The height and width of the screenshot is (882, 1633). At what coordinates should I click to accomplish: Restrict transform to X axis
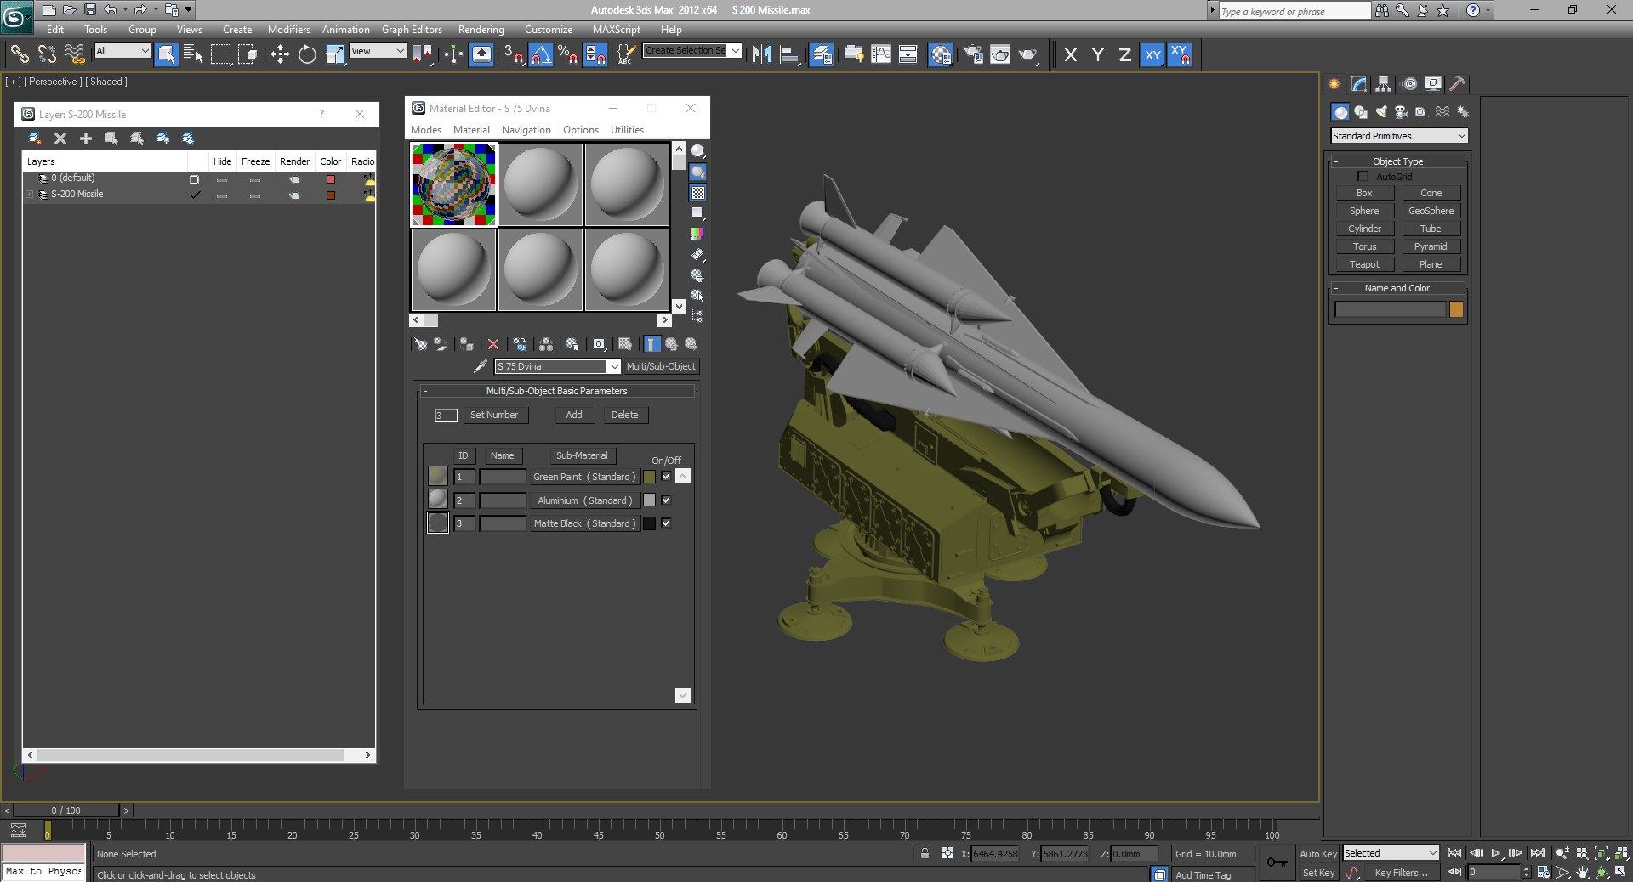[1071, 54]
